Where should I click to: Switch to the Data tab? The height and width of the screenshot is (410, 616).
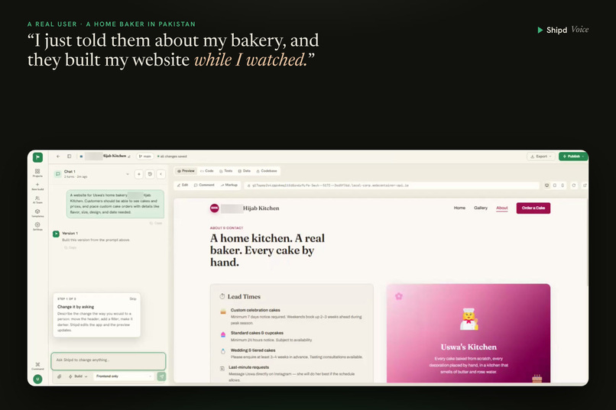245,171
